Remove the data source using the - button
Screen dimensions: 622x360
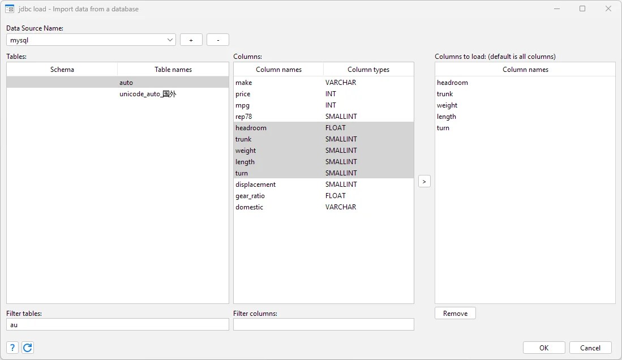(217, 40)
